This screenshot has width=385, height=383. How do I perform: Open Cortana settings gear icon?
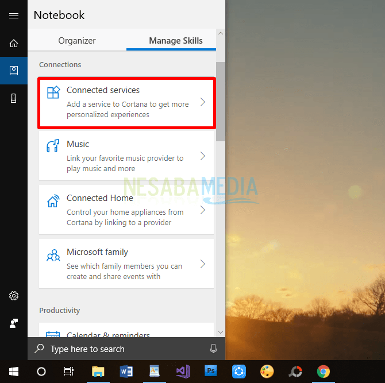pos(14,296)
